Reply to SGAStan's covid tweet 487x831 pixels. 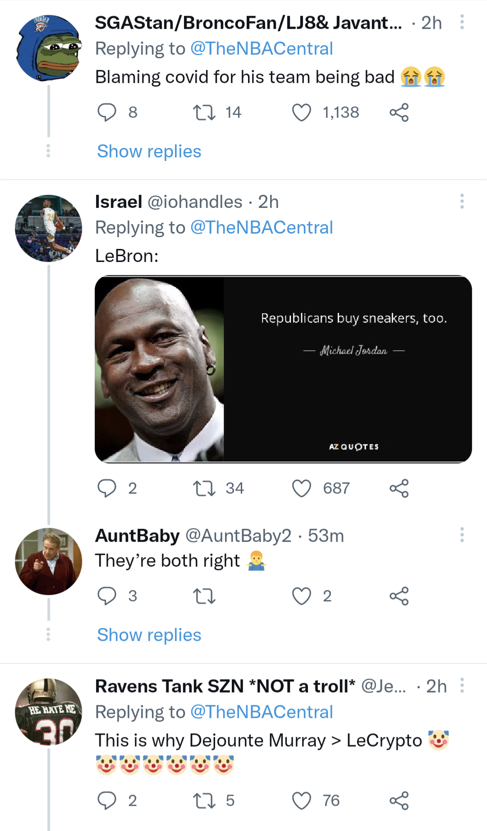pyautogui.click(x=108, y=113)
